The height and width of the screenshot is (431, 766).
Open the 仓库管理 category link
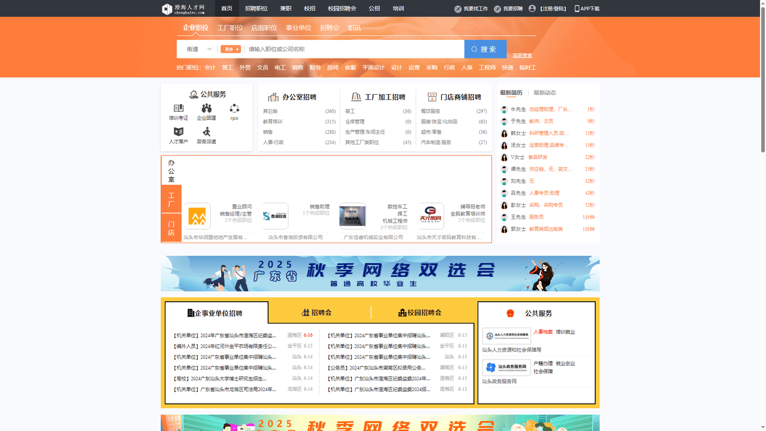pyautogui.click(x=355, y=122)
